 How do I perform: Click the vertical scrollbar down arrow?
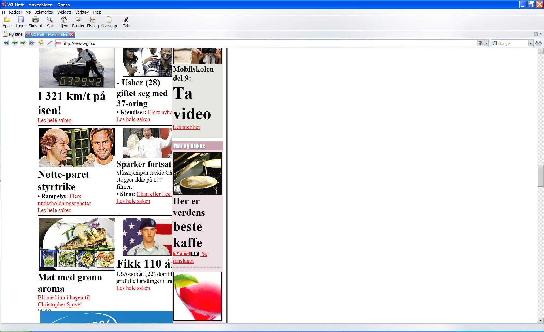541,321
